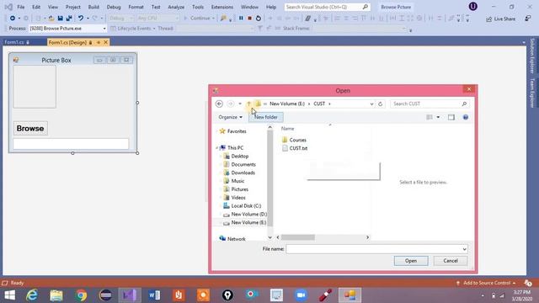Open the user account avatar

tap(473, 7)
